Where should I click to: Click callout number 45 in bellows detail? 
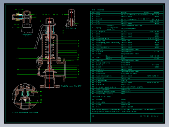[x=41, y=100]
